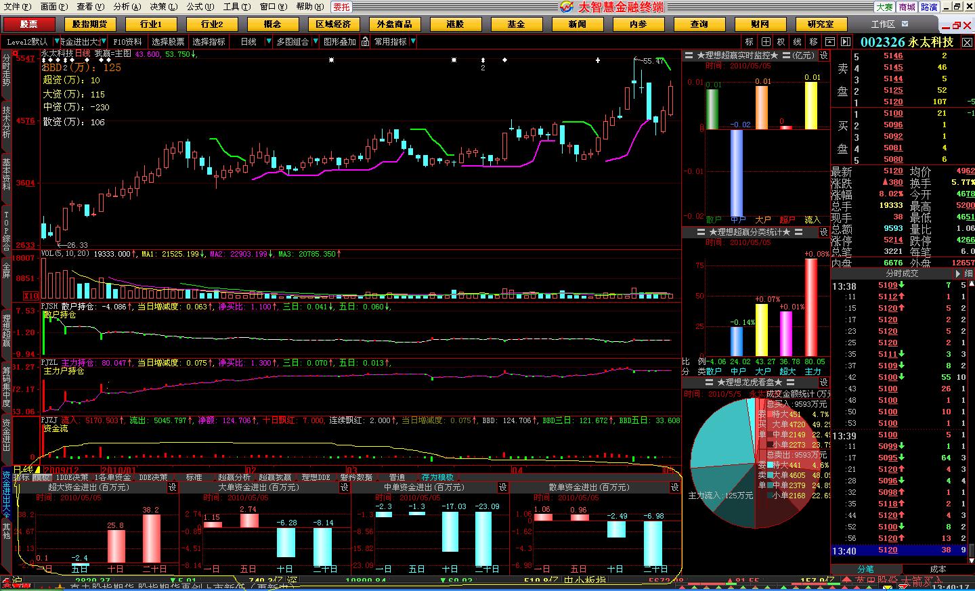
Task: Open settings 设 for 理想超赢分类统计 panel
Action: (824, 232)
